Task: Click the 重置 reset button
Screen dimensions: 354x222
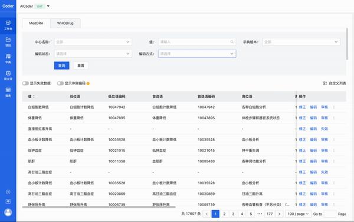Action: (x=81, y=66)
